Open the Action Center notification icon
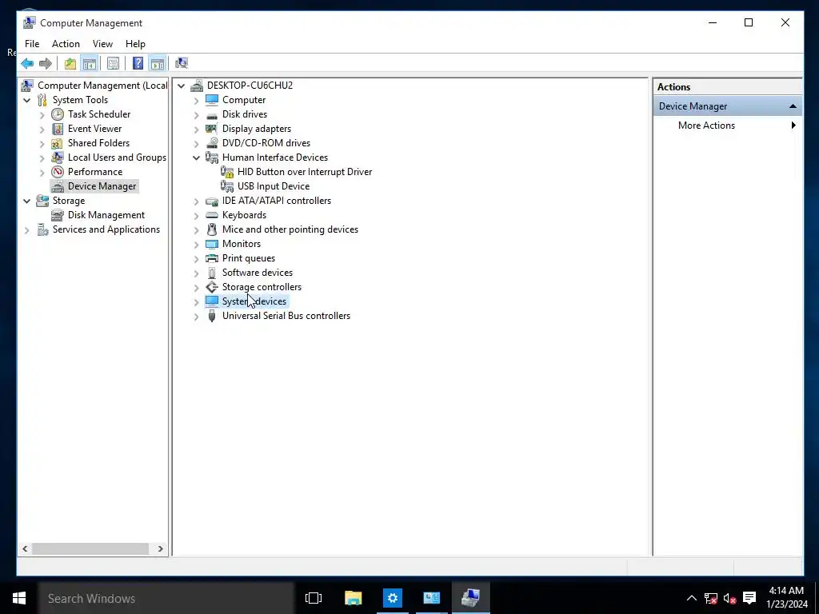The width and height of the screenshot is (819, 614). click(x=749, y=598)
